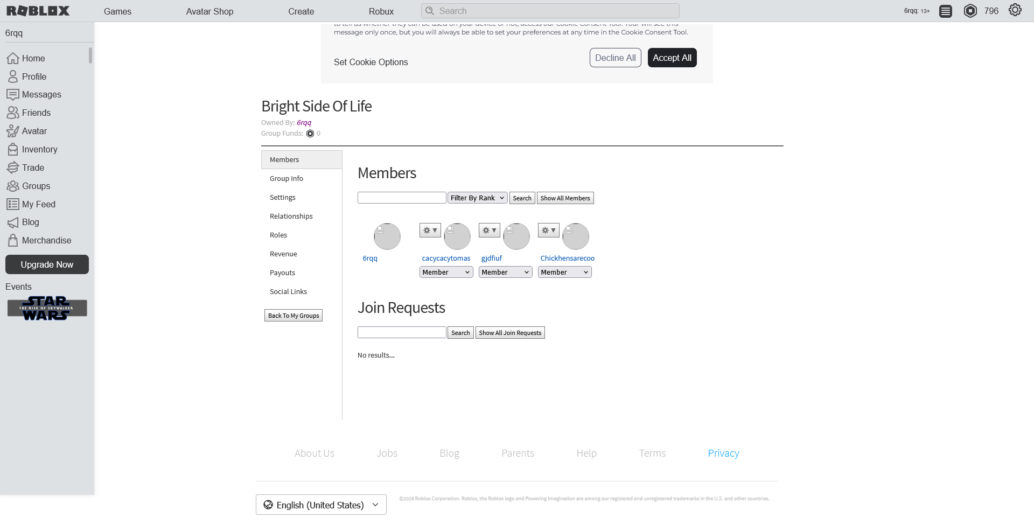This screenshot has height=531, width=1034.
Task: Click the Accept All cookies button
Action: pos(672,58)
